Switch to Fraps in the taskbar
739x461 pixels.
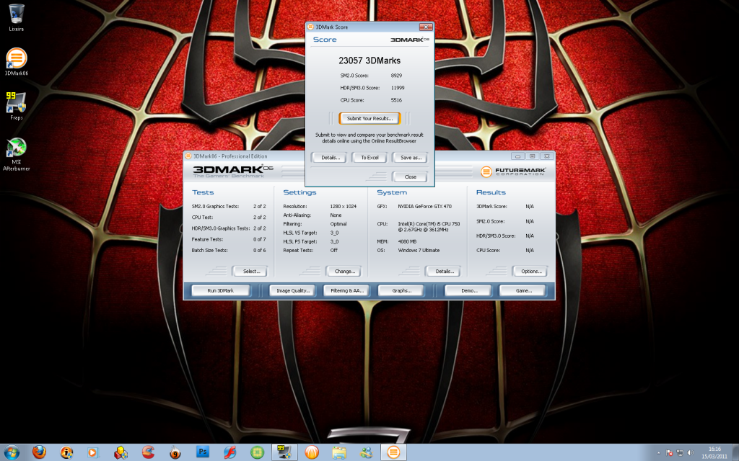point(284,452)
